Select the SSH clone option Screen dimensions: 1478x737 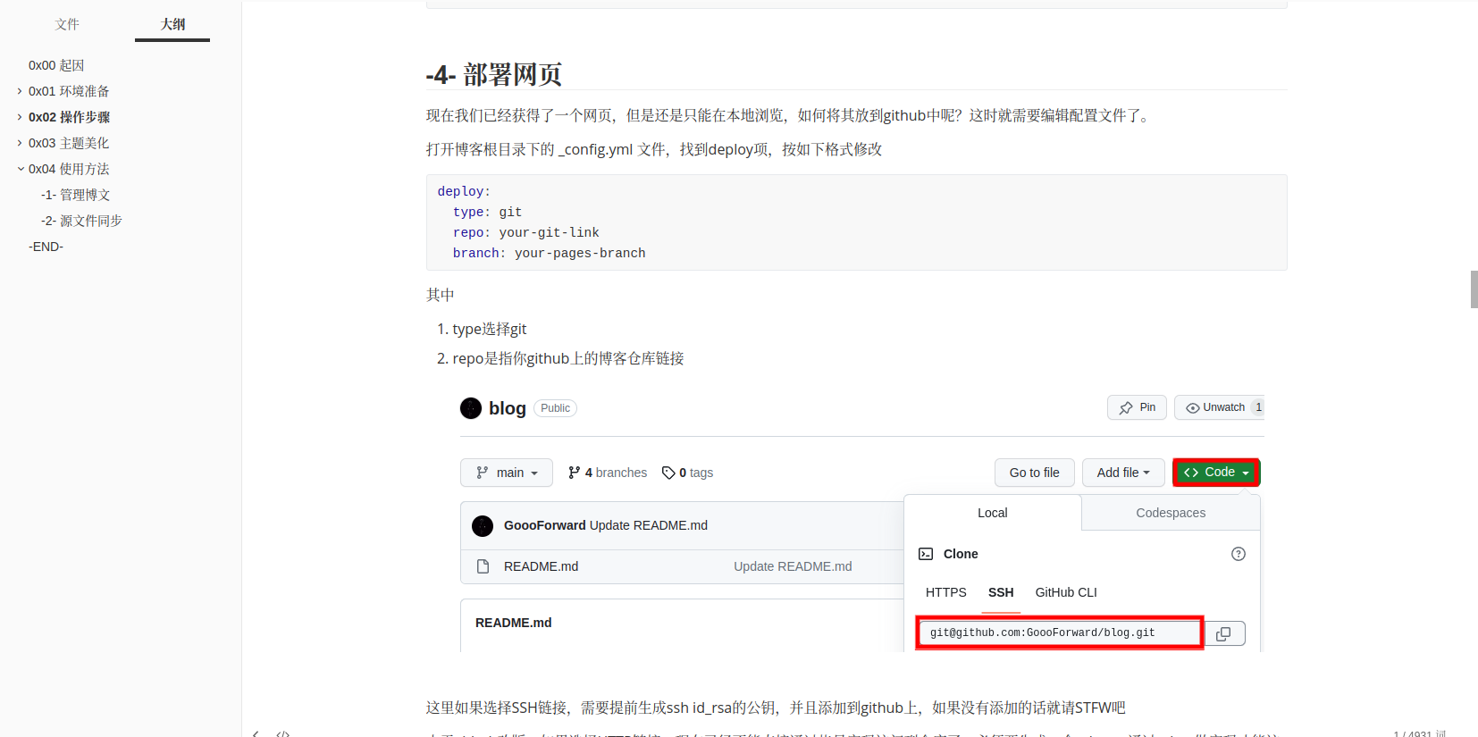coord(1001,592)
